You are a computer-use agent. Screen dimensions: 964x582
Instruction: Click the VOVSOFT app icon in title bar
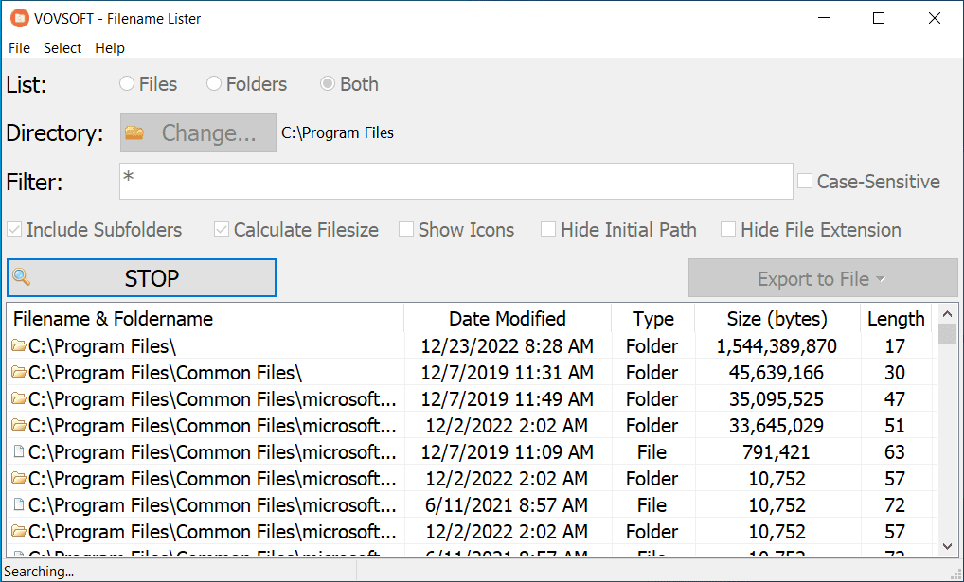click(19, 18)
